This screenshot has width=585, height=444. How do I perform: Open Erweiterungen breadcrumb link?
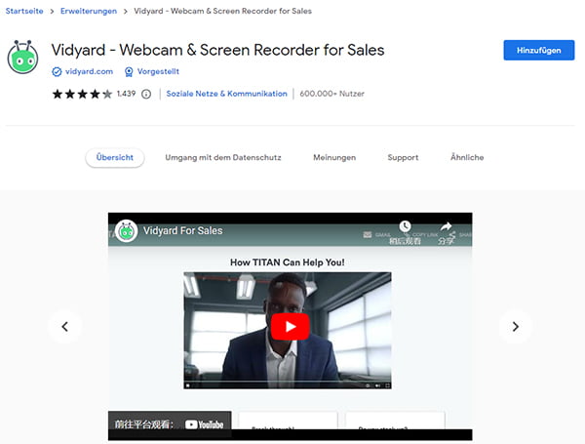89,11
